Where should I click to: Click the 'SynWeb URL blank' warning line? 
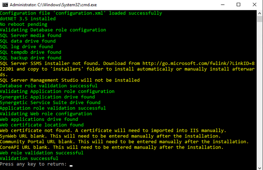coord(110,136)
